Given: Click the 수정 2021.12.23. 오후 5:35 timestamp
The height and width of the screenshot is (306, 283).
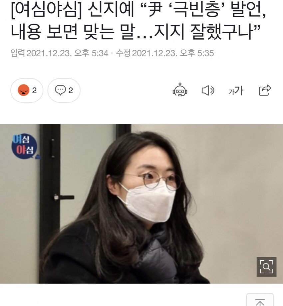Looking at the screenshot, I should tap(165, 53).
